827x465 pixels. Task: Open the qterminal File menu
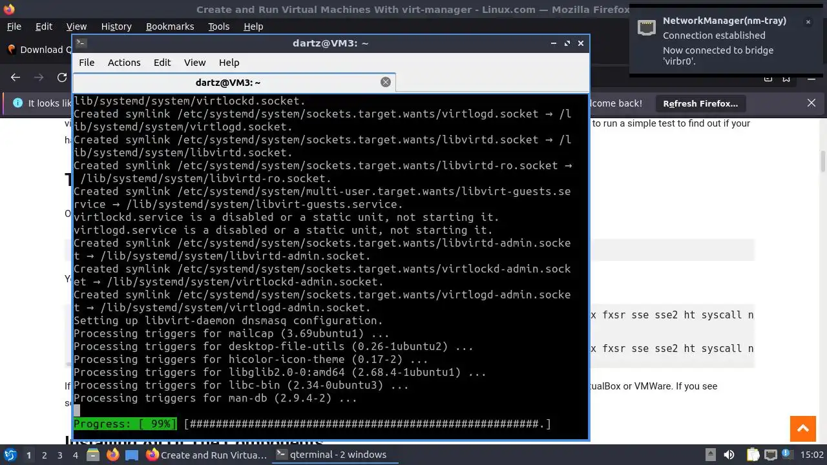pos(87,63)
